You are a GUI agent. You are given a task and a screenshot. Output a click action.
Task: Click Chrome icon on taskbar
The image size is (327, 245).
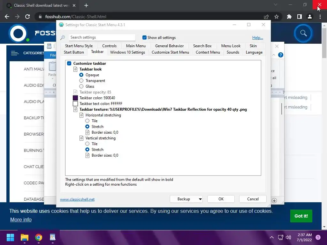tap(39, 237)
